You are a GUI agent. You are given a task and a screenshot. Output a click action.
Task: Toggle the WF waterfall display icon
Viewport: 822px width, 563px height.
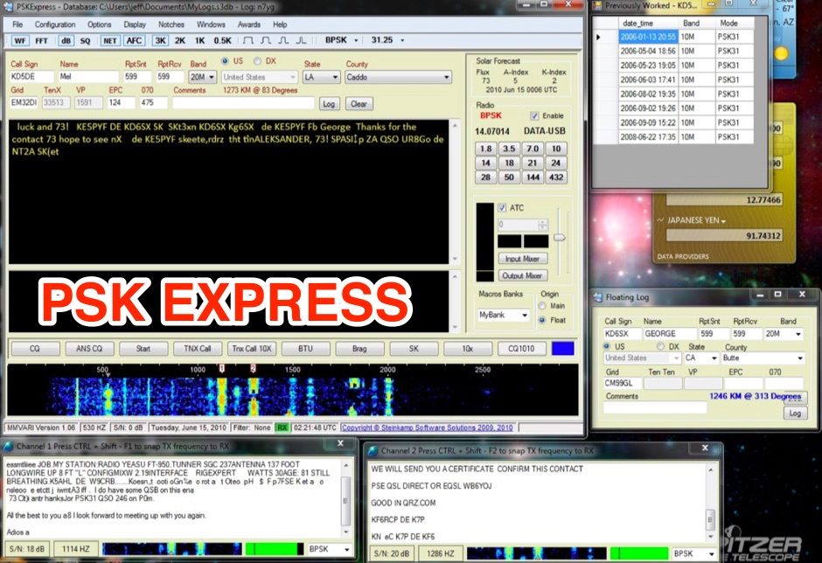19,39
